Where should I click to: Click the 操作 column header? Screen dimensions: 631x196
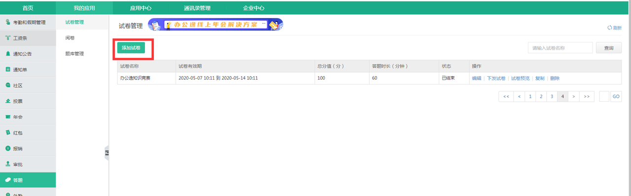[545, 66]
